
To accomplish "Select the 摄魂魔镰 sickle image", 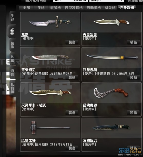I will (x=111, y=93).
